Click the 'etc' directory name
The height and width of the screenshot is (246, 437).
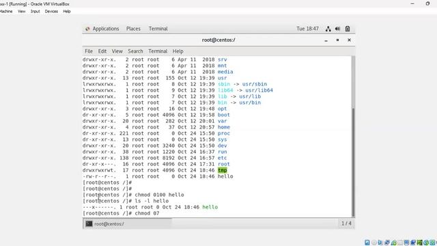point(222,158)
